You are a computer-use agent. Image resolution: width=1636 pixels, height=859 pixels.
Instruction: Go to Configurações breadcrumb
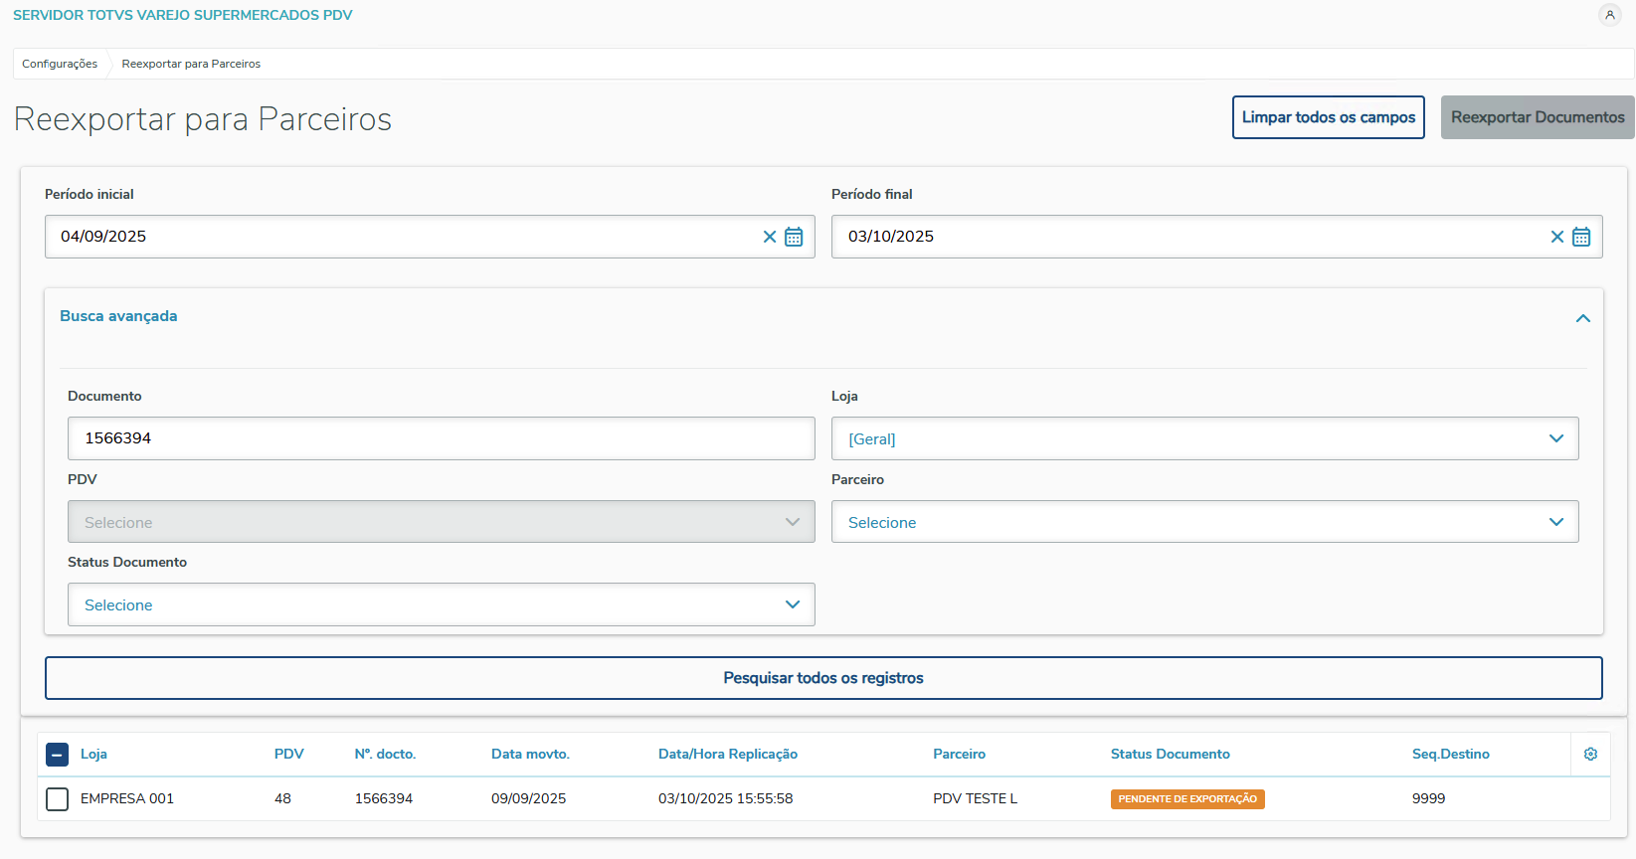tap(60, 64)
